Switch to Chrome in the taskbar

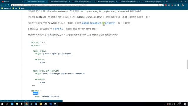26,104
